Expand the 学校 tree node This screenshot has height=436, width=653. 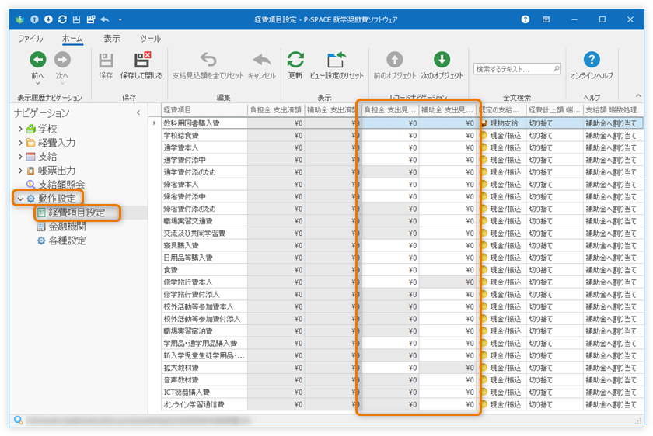[20, 129]
